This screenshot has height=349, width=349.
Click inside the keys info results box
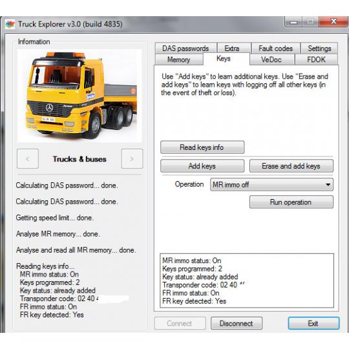pyautogui.click(x=247, y=280)
